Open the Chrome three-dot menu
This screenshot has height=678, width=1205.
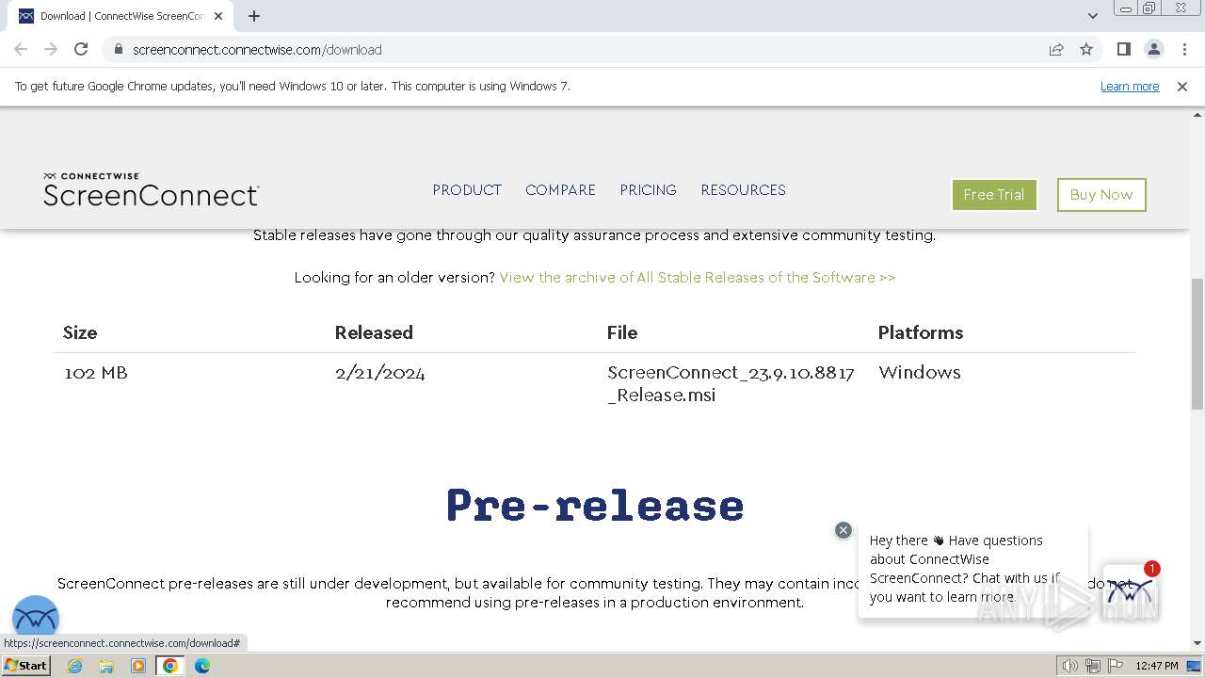(1184, 50)
